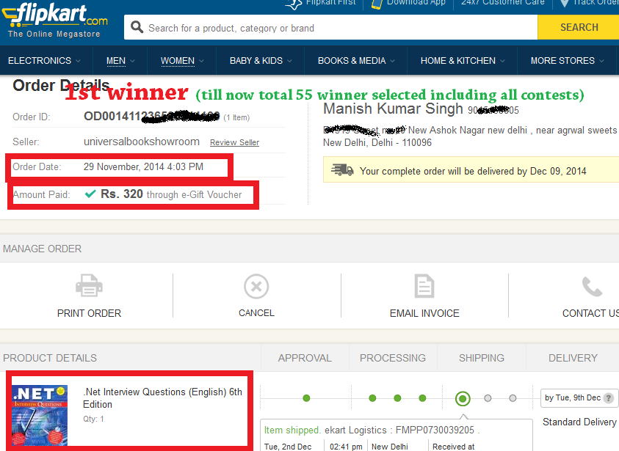Select CANCEL order label
Screen dimensions: 619x451
pos(256,313)
